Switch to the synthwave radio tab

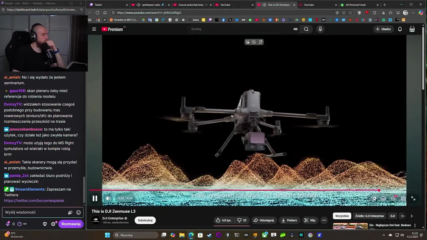coord(151,5)
